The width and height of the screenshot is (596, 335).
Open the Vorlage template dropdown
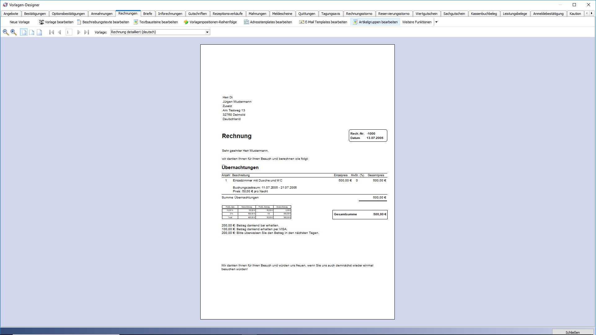point(207,32)
